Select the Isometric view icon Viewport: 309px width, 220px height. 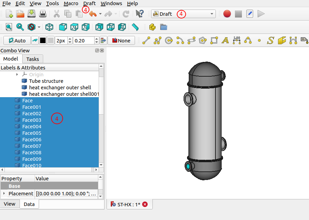tap(49, 26)
